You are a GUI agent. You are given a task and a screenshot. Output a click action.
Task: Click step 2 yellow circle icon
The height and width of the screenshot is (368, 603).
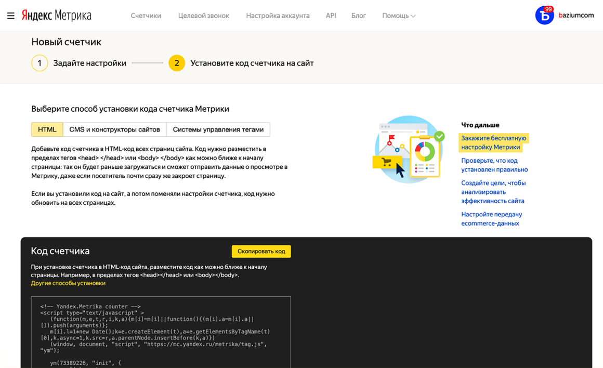click(x=177, y=63)
